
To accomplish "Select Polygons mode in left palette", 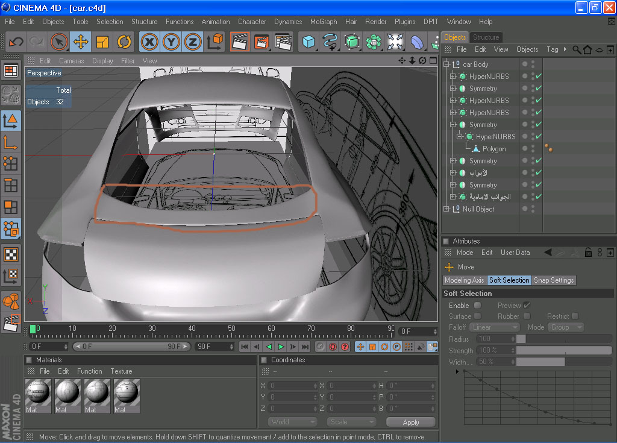I will 11,207.
